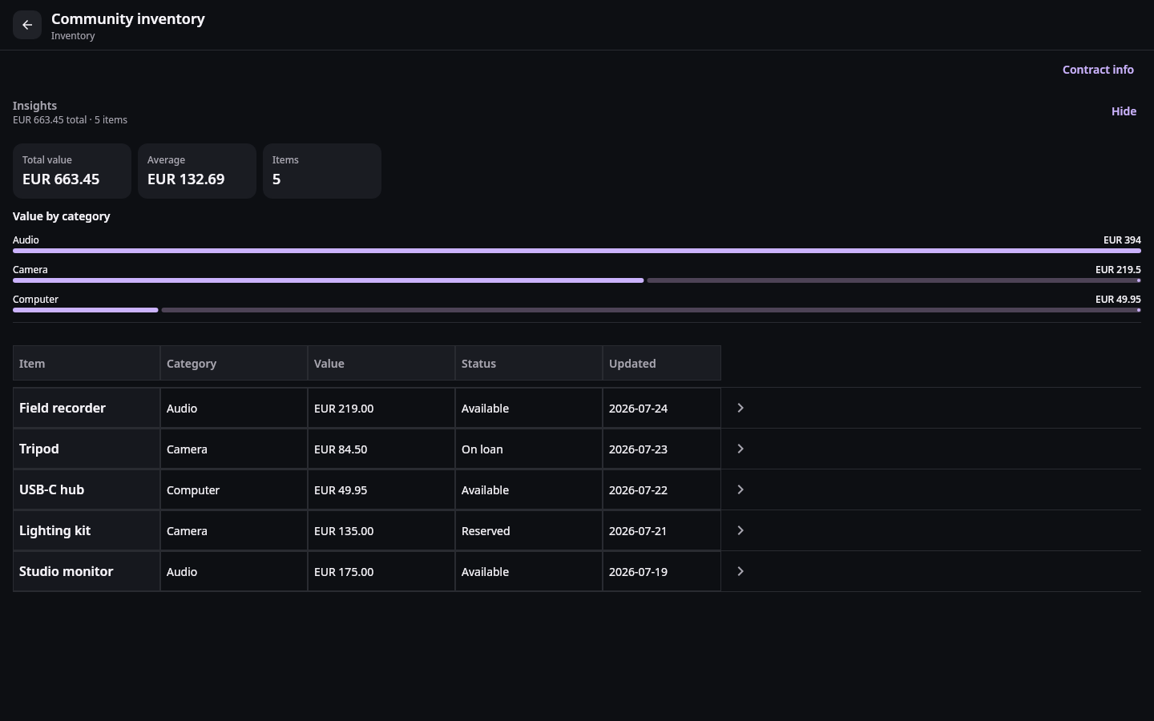This screenshot has height=721, width=1154.
Task: Sort by the Value column header
Action: pos(381,363)
